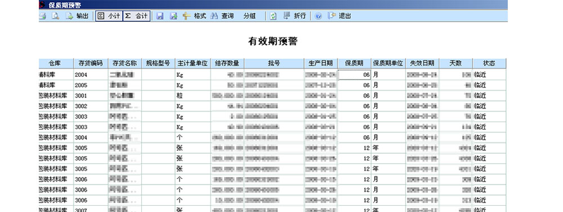Click 包装材料库 warehouse cell in row 3001
The height and width of the screenshot is (212, 563).
click(56, 96)
